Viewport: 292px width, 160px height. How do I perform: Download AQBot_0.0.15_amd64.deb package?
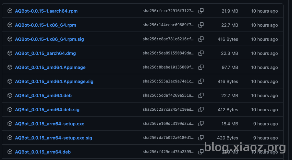[x=43, y=96]
